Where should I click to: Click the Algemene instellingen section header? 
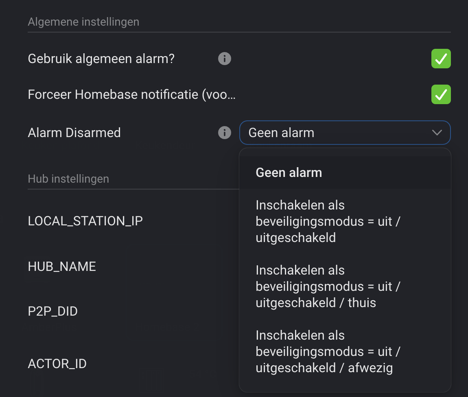(83, 22)
